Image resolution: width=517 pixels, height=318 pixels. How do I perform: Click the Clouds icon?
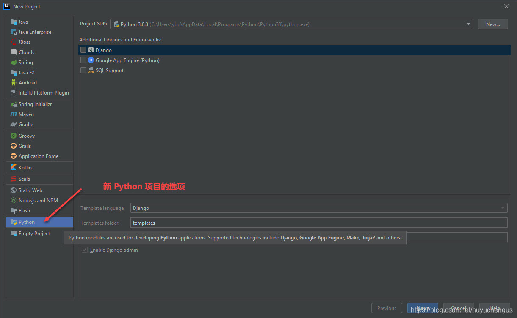(x=14, y=52)
